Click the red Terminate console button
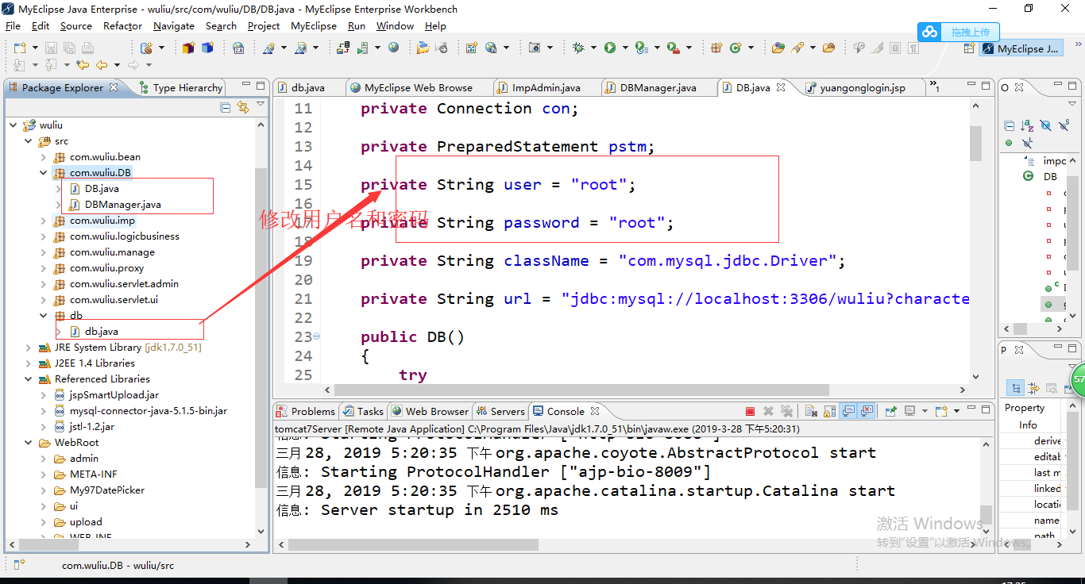 click(750, 411)
